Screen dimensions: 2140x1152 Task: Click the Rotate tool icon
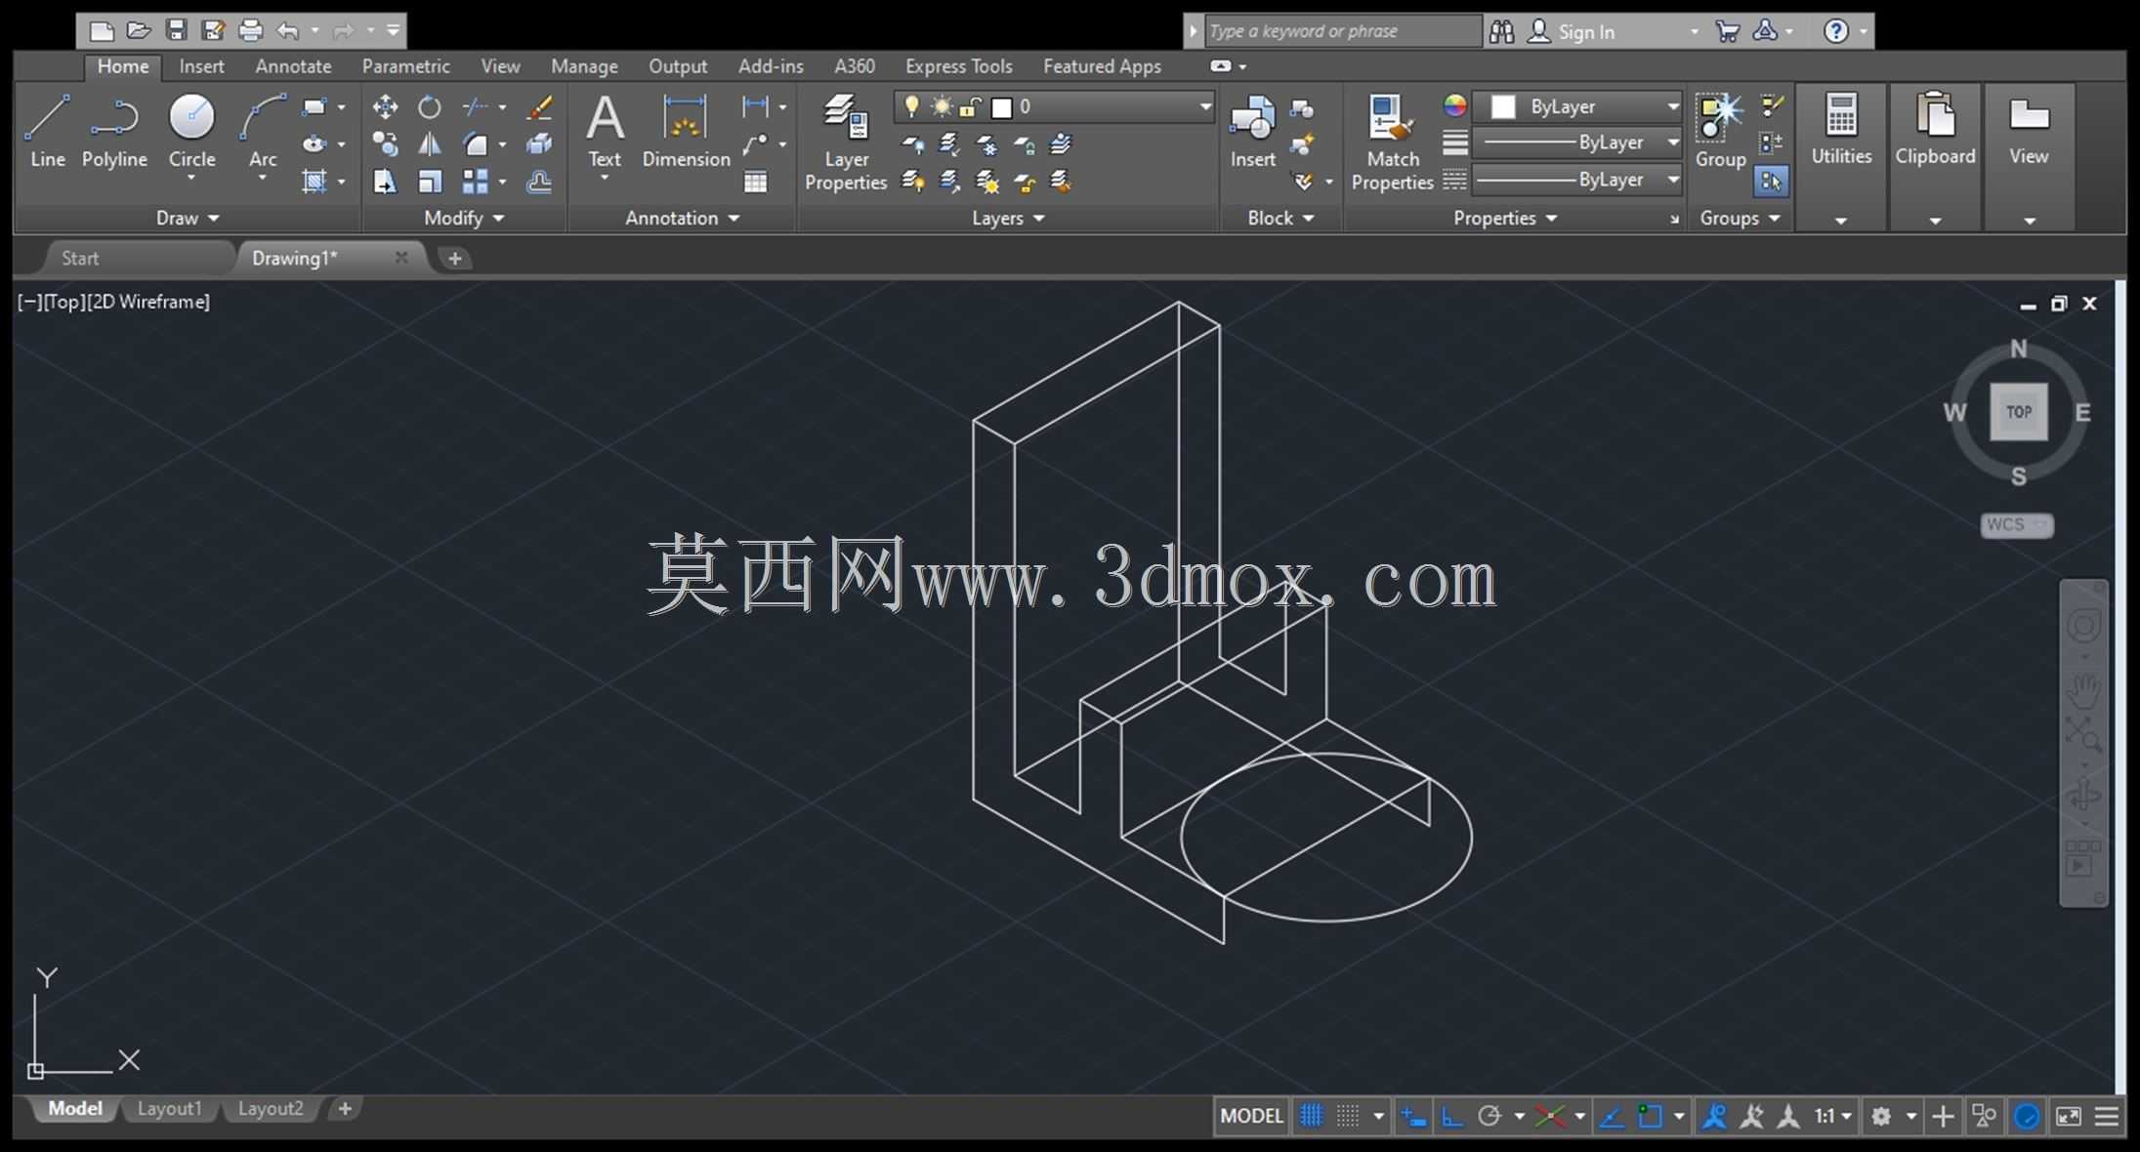coord(430,106)
